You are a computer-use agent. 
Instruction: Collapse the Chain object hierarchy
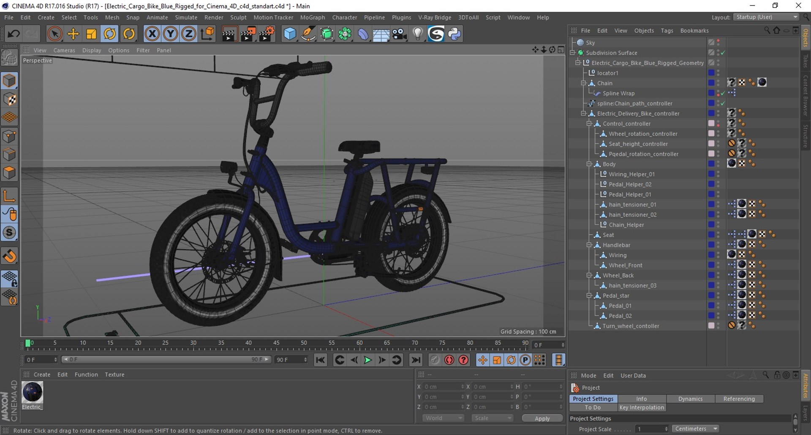(584, 83)
